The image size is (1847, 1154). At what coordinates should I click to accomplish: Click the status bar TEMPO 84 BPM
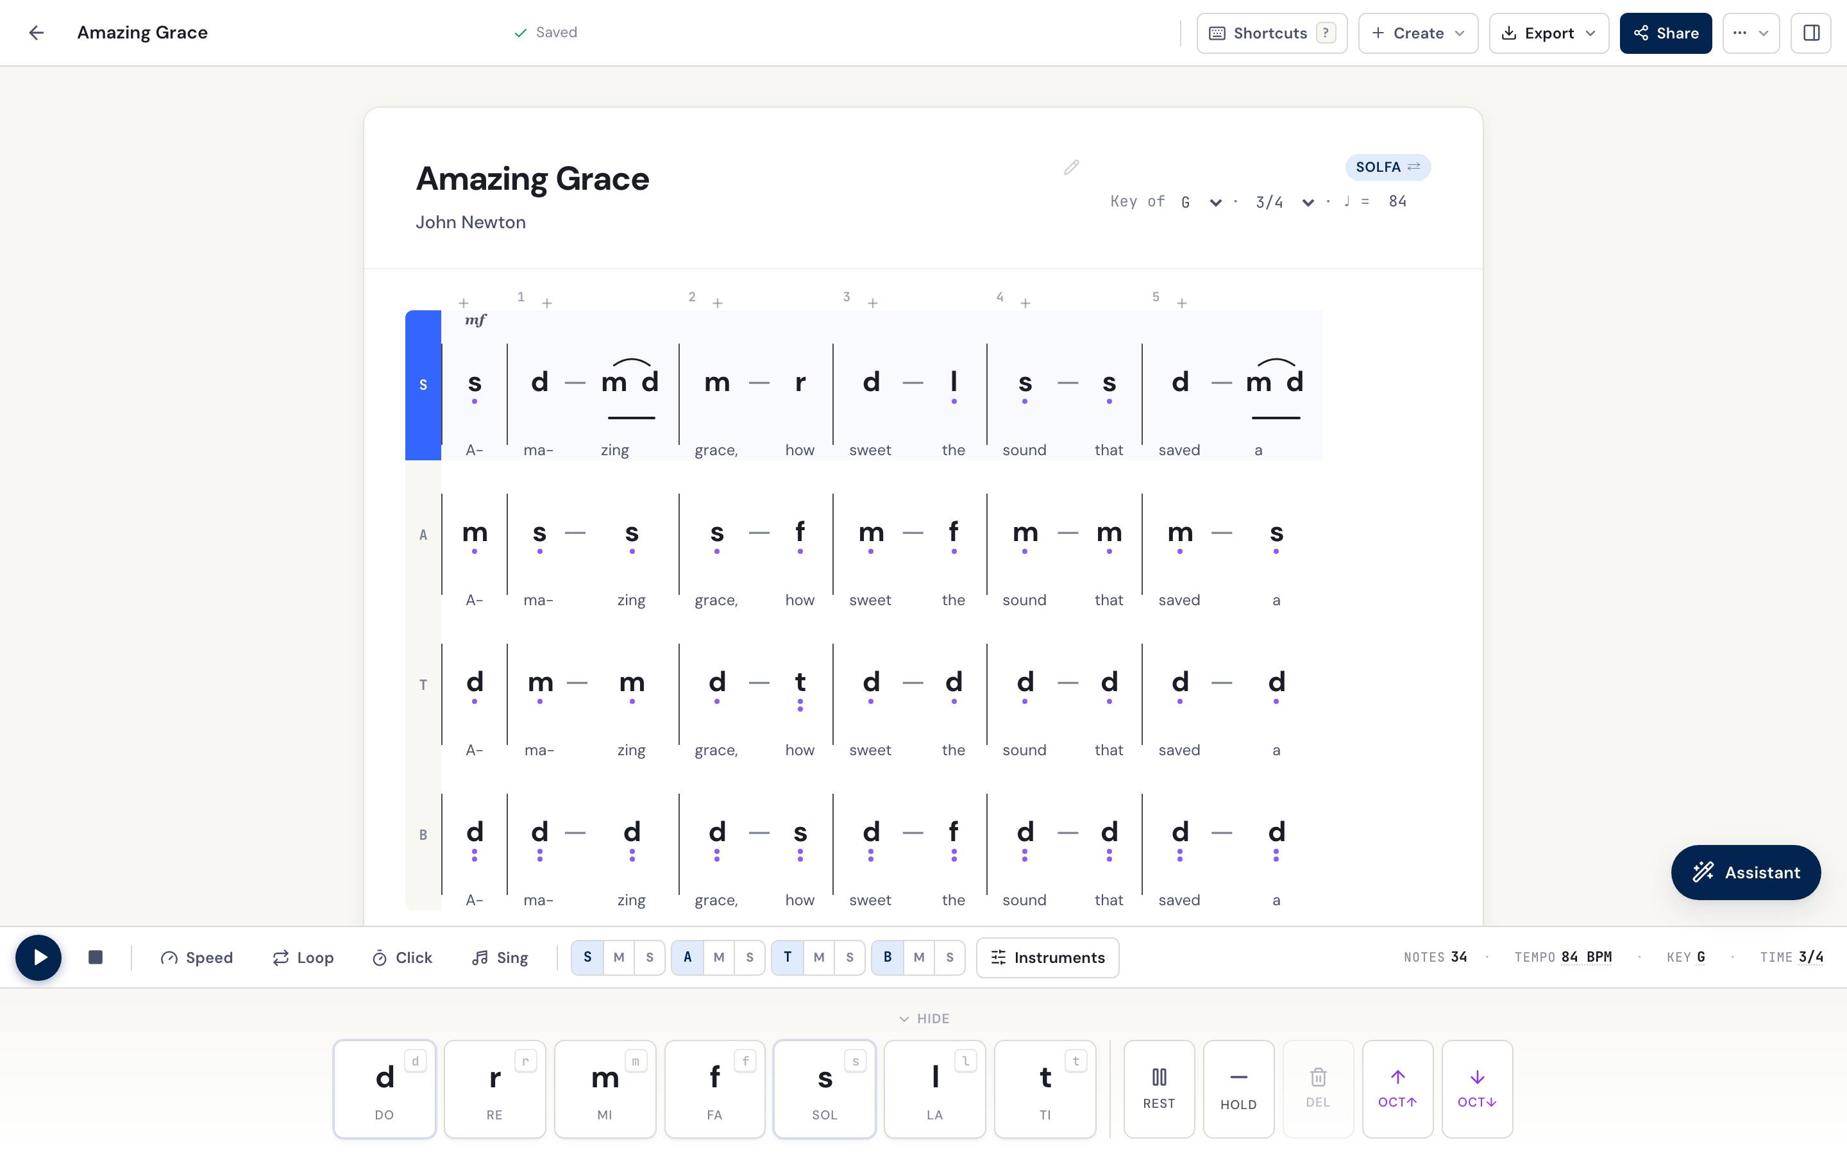(1562, 957)
